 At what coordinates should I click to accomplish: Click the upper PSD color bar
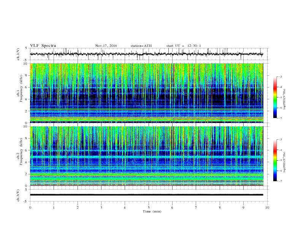click(275, 97)
